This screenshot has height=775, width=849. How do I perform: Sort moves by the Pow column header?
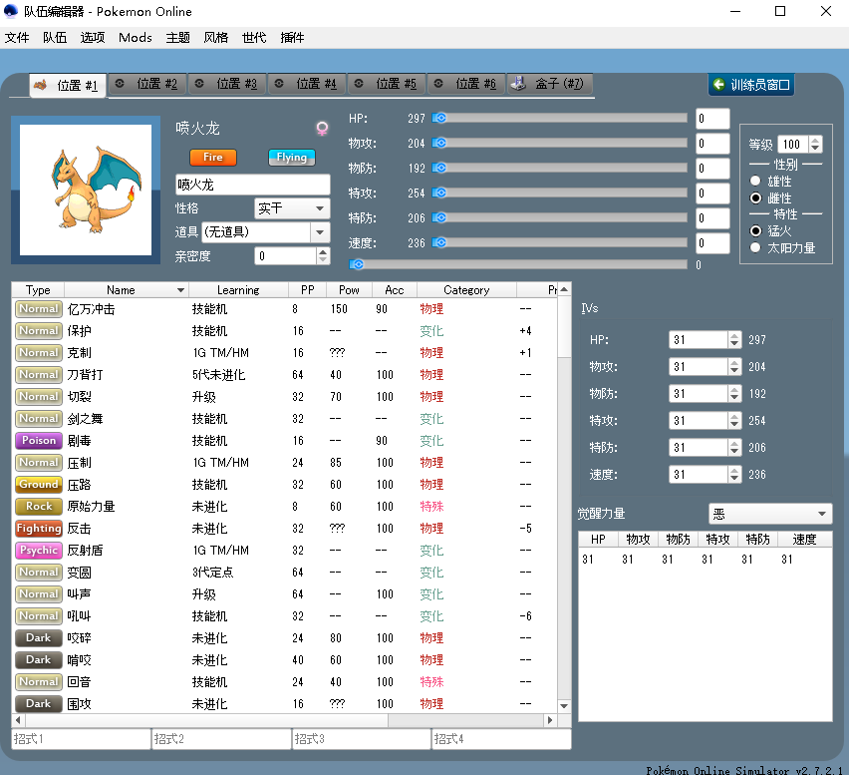(x=349, y=290)
